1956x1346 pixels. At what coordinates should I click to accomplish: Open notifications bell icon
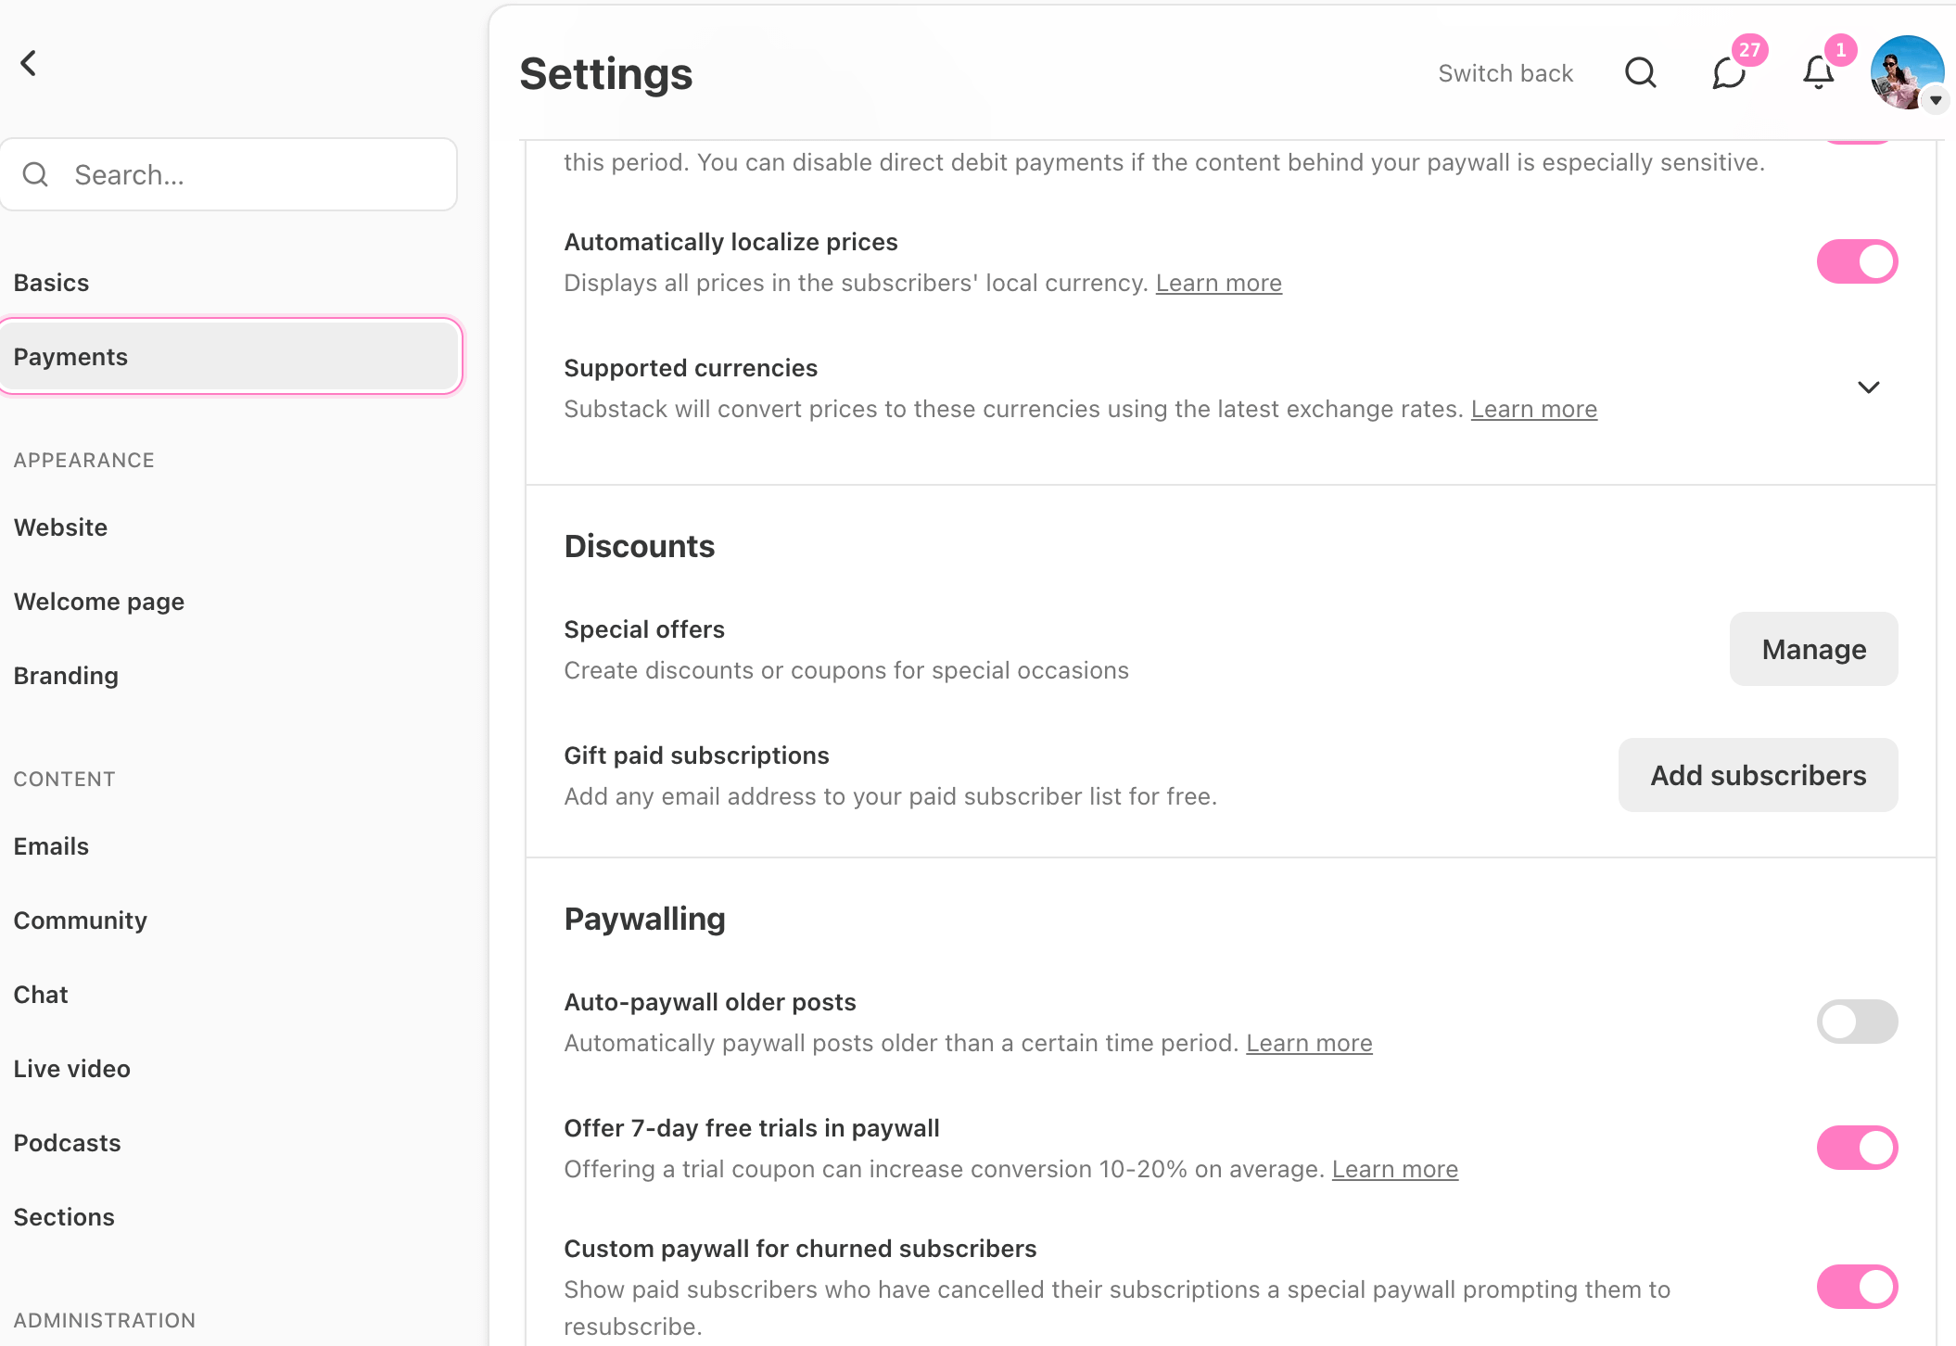1818,72
